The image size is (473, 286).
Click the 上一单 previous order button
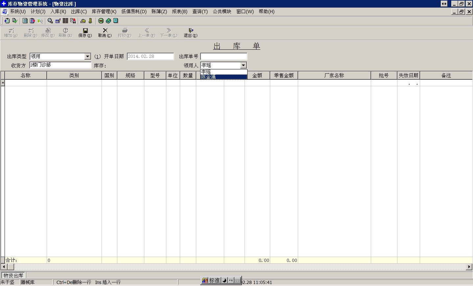click(x=147, y=33)
